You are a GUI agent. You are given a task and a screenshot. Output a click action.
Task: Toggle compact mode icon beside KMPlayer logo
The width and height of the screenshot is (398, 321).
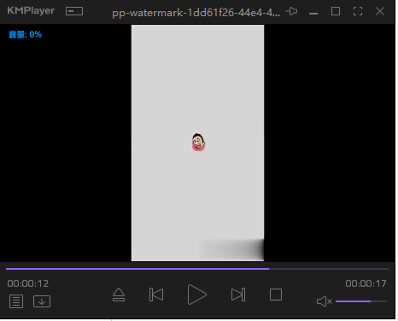click(74, 11)
